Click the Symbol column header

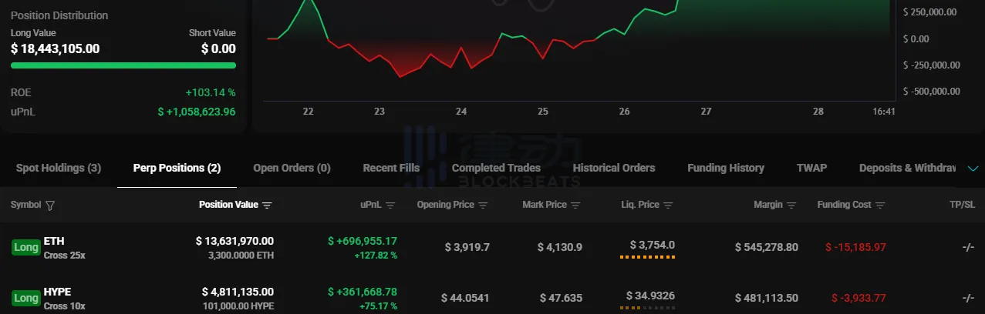25,205
